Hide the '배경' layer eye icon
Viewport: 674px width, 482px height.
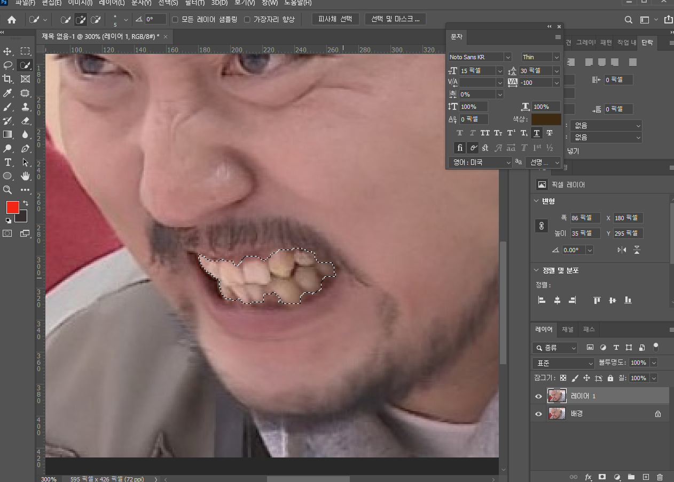pyautogui.click(x=538, y=413)
